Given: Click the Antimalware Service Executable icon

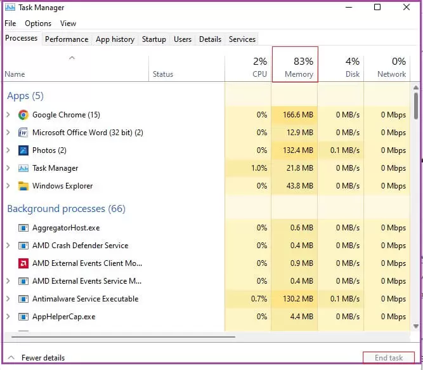Looking at the screenshot, I should pos(23,299).
